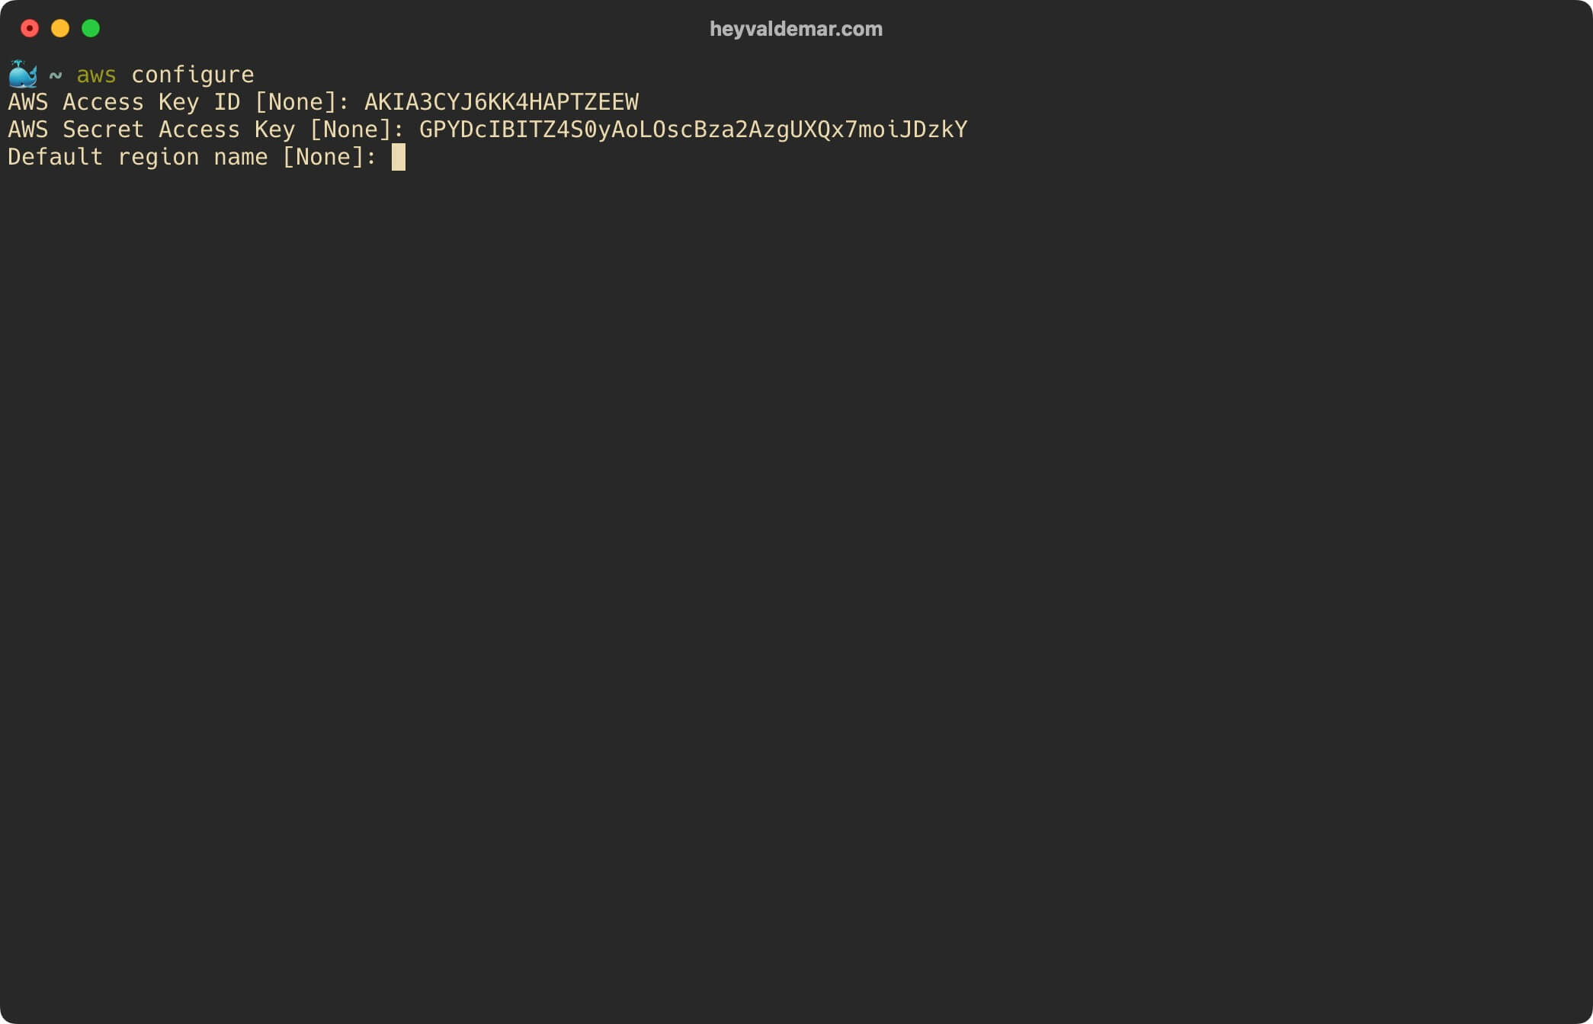The image size is (1593, 1024).
Task: Click the whale/Docker terminal icon
Action: (x=22, y=73)
